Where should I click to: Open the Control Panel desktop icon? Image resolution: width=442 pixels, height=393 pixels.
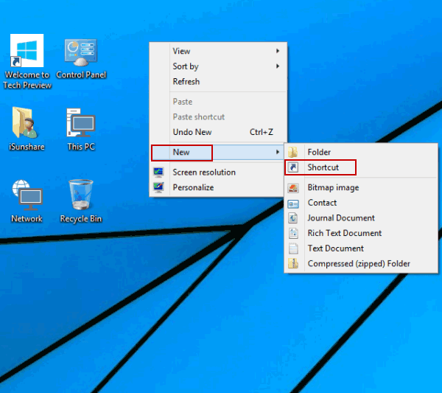tap(81, 53)
